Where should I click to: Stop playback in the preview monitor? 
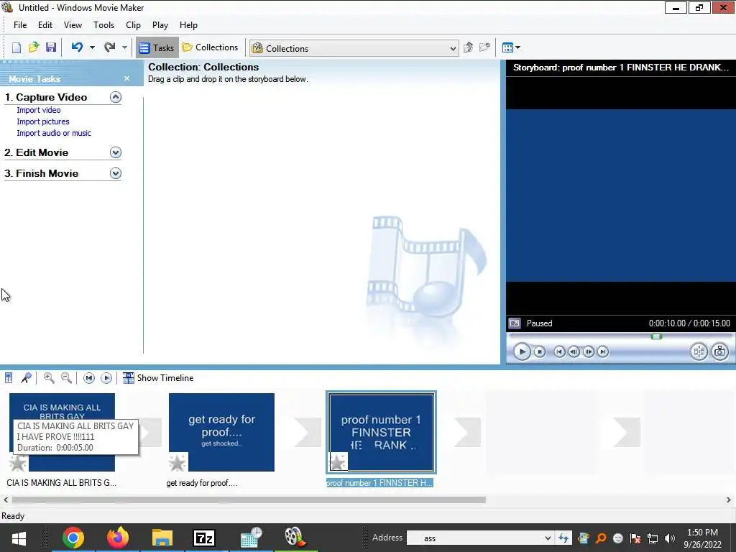coord(540,351)
